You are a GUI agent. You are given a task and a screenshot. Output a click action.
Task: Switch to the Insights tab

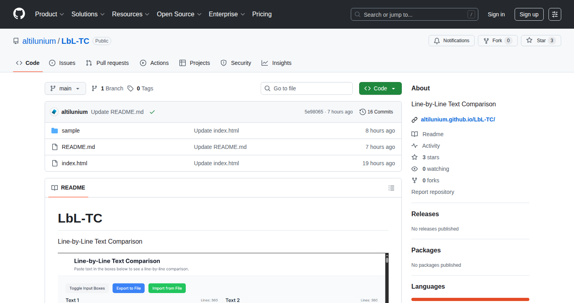(x=277, y=63)
